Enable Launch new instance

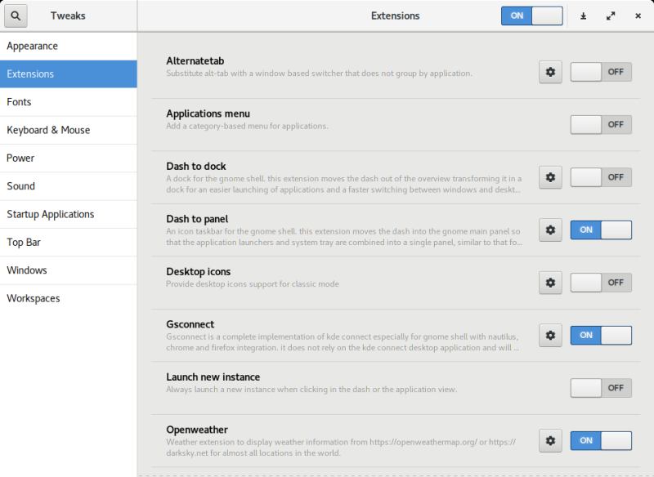tap(601, 388)
